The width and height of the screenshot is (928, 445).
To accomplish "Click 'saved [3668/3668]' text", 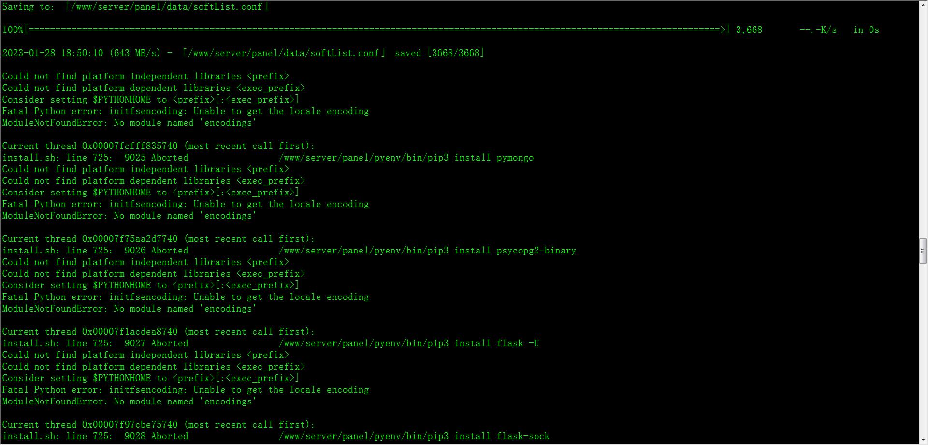I will click(439, 53).
